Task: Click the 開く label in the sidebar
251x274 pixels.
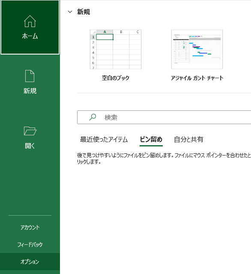Action: pyautogui.click(x=30, y=146)
